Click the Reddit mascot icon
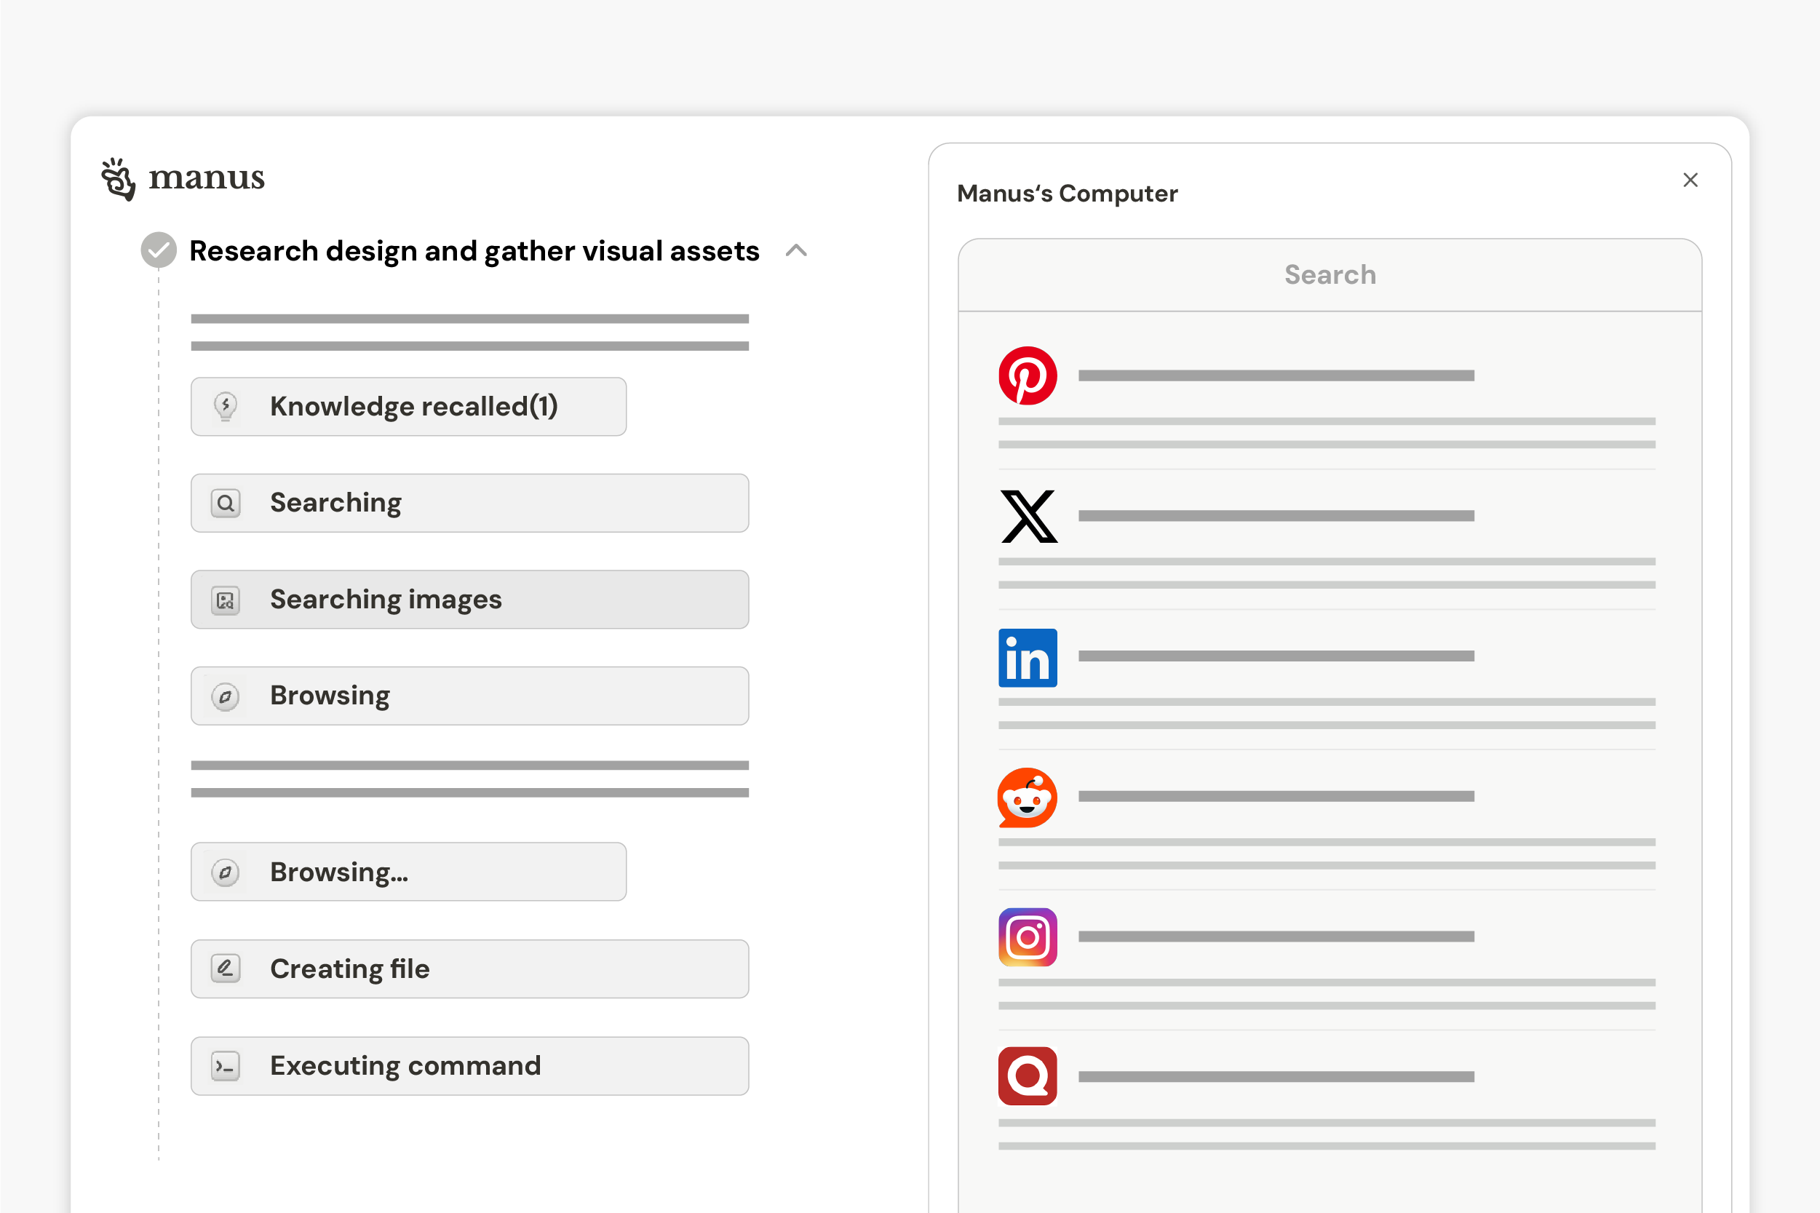Viewport: 1820px width, 1213px height. pyautogui.click(x=1028, y=798)
